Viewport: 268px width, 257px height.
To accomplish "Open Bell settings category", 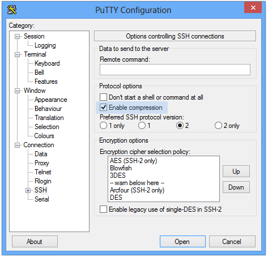I will (x=39, y=72).
